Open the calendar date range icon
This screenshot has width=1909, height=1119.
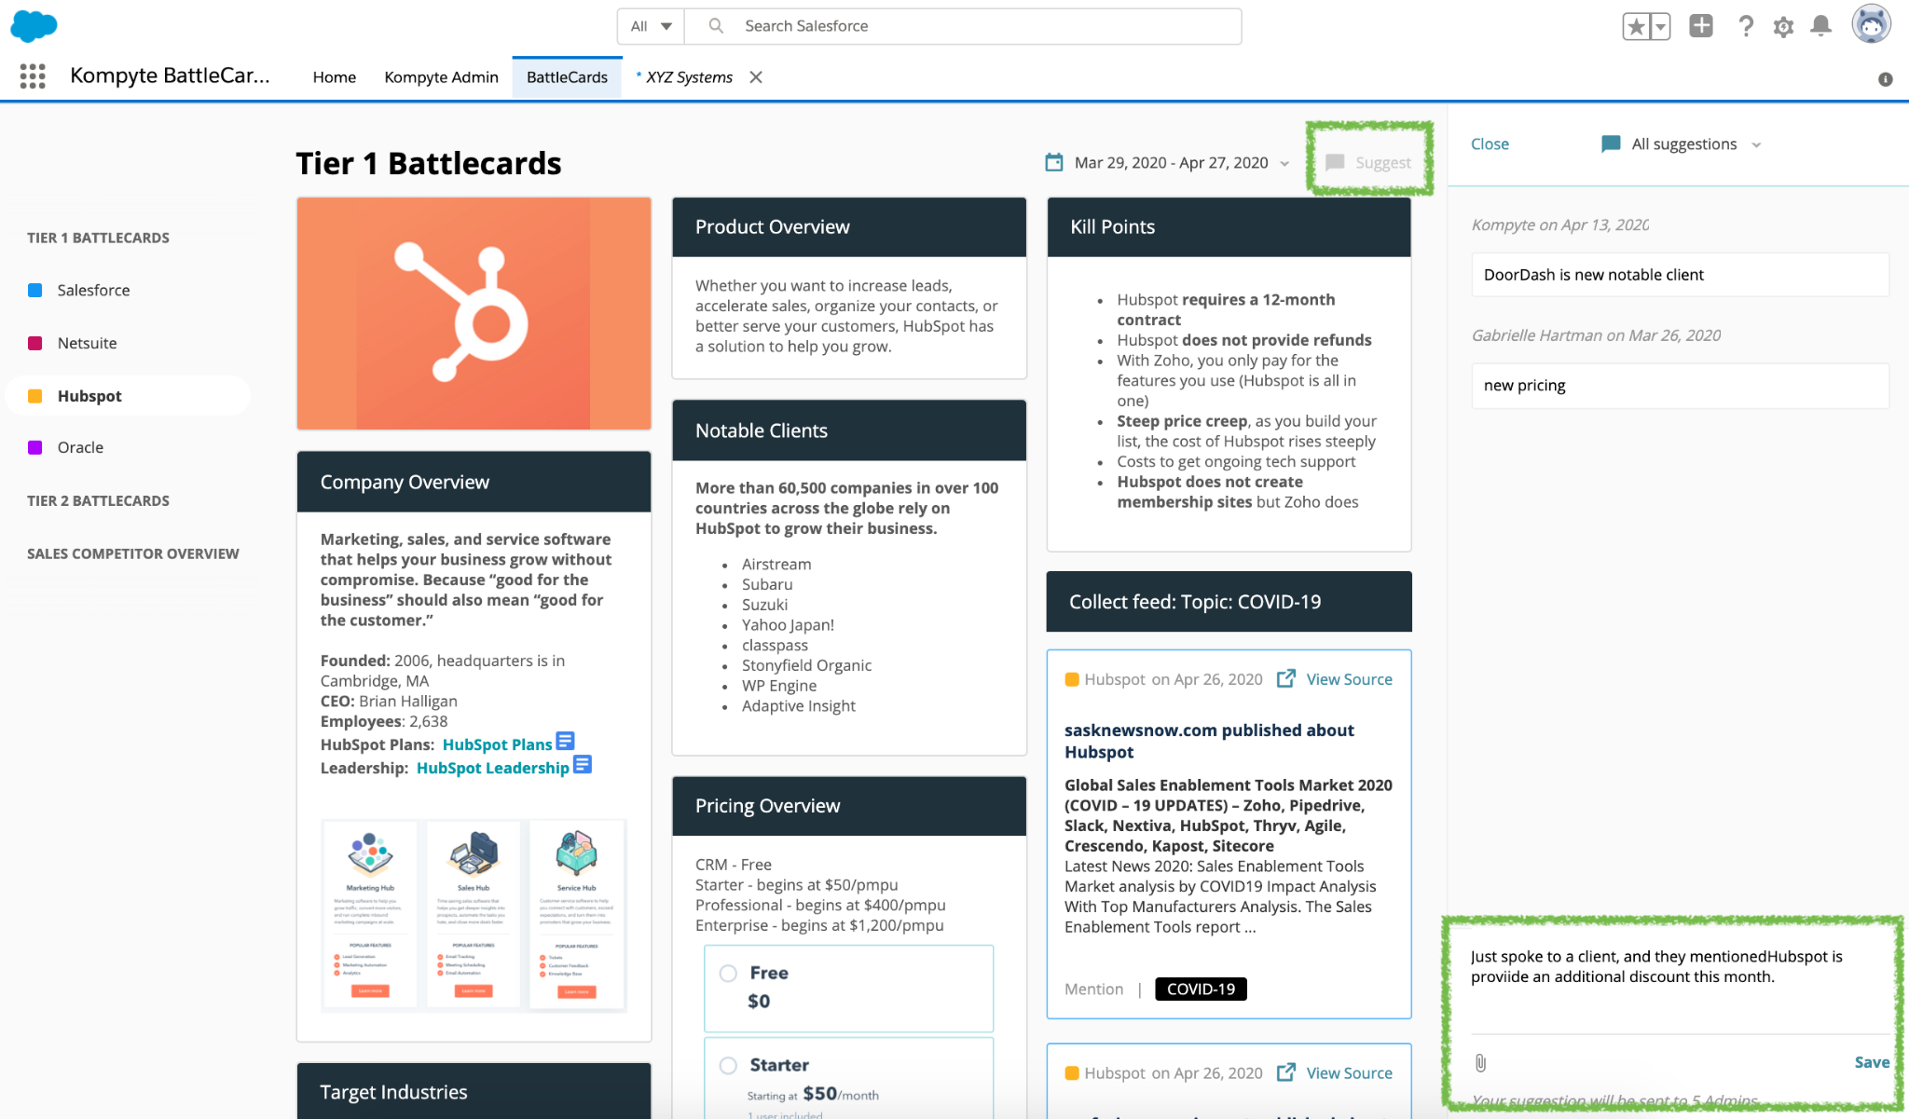click(1054, 162)
